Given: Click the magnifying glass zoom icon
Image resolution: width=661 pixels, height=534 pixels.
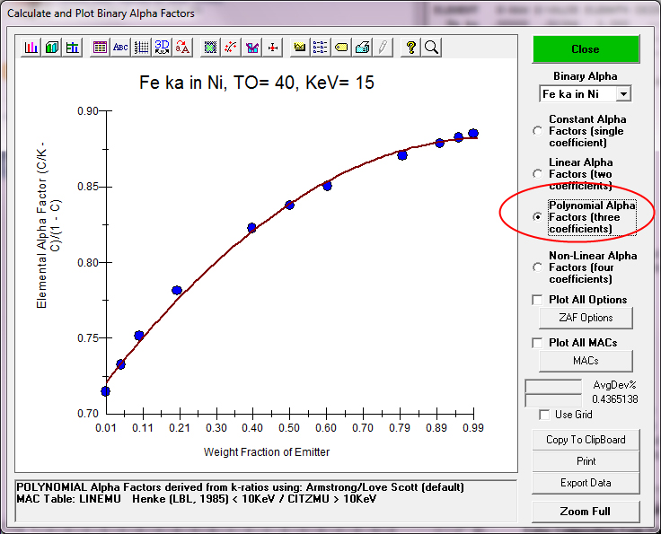Looking at the screenshot, I should coord(431,48).
